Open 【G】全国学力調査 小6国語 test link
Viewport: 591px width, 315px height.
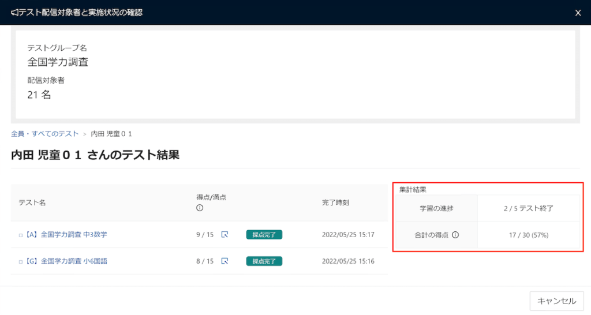66,261
